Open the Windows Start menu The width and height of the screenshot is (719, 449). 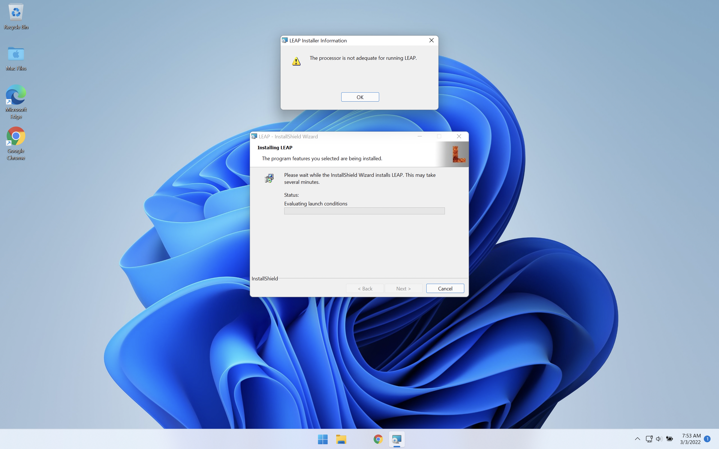pyautogui.click(x=323, y=439)
